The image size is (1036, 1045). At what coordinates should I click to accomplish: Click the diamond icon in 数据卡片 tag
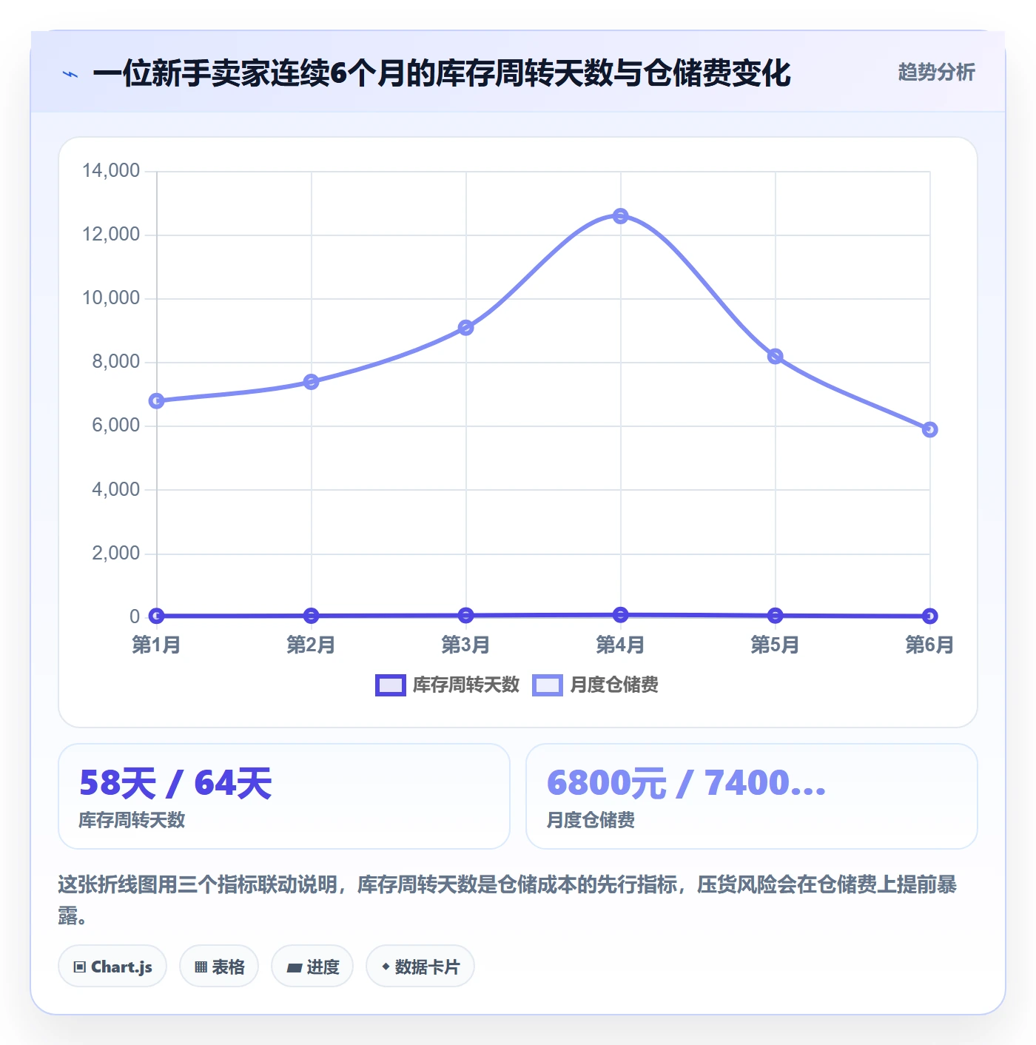(386, 966)
